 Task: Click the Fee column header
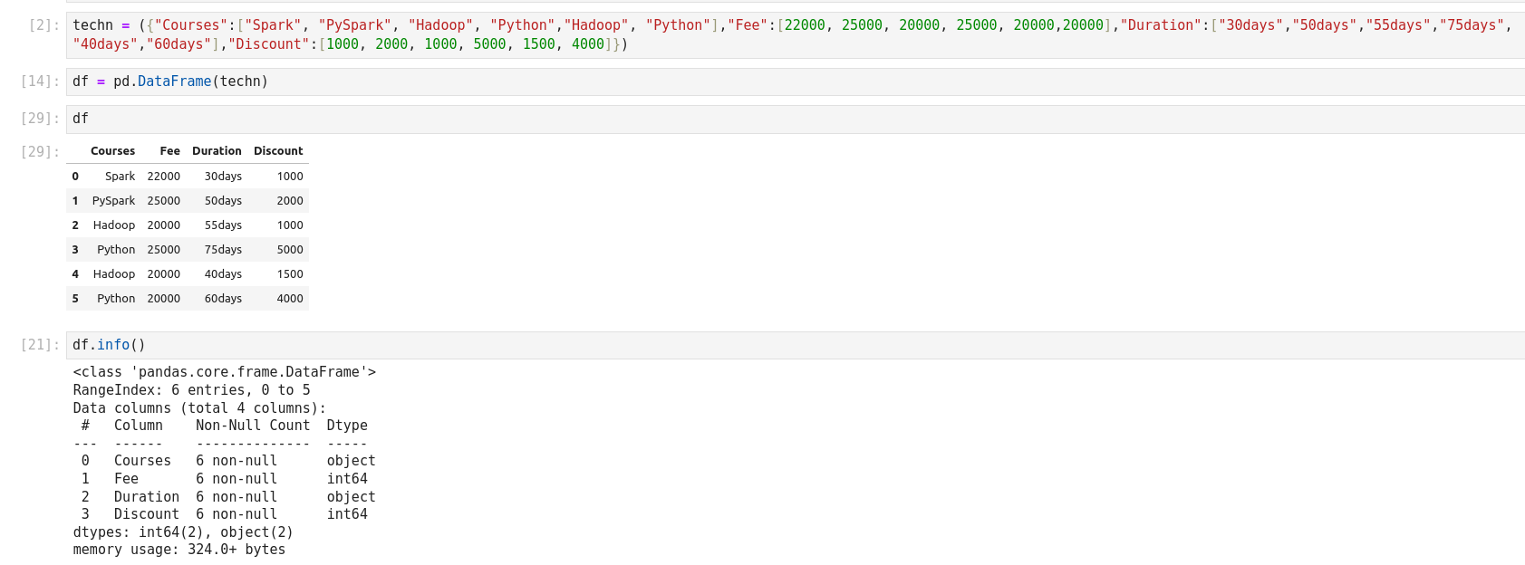click(x=169, y=151)
